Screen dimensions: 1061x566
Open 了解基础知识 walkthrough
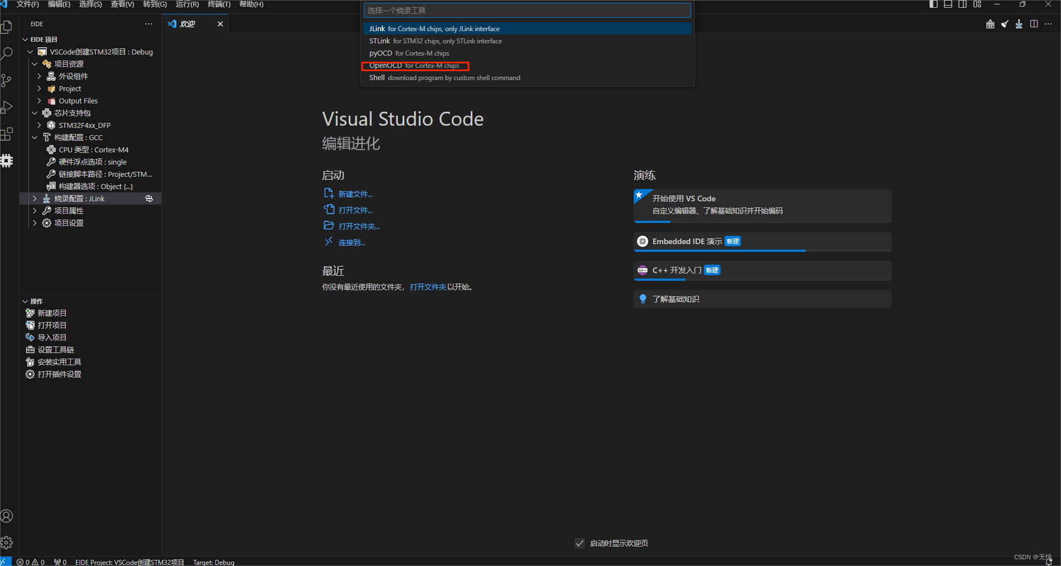(763, 299)
